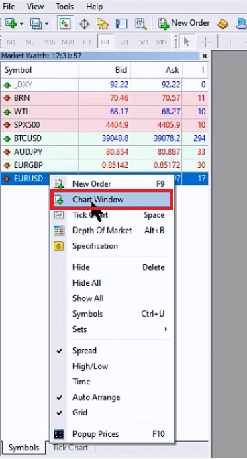Image resolution: width=247 pixels, height=459 pixels.
Task: Click the Bid column header
Action: [104, 70]
